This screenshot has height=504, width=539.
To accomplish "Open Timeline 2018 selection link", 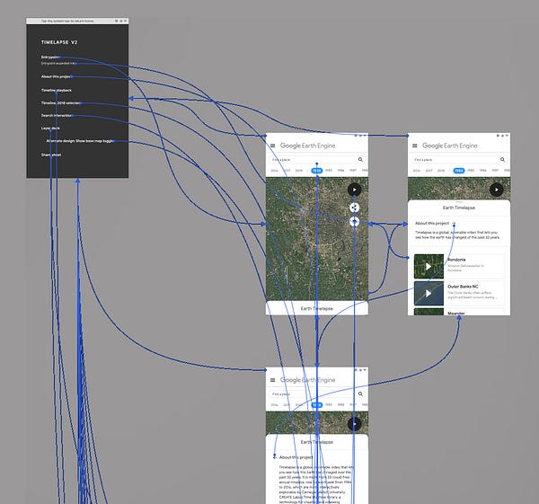I will pyautogui.click(x=60, y=102).
